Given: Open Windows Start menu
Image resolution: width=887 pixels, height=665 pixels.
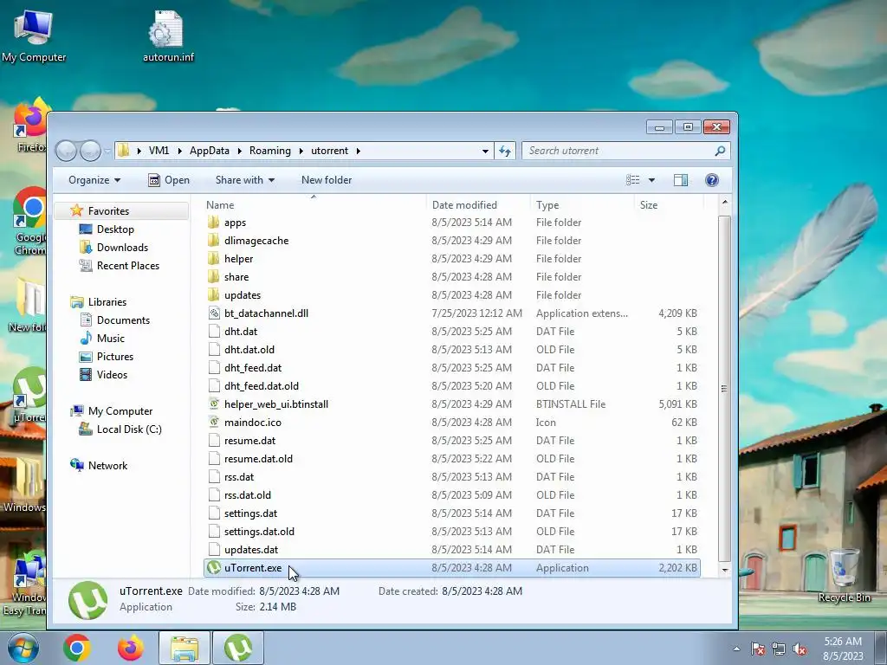Looking at the screenshot, I should tap(23, 648).
